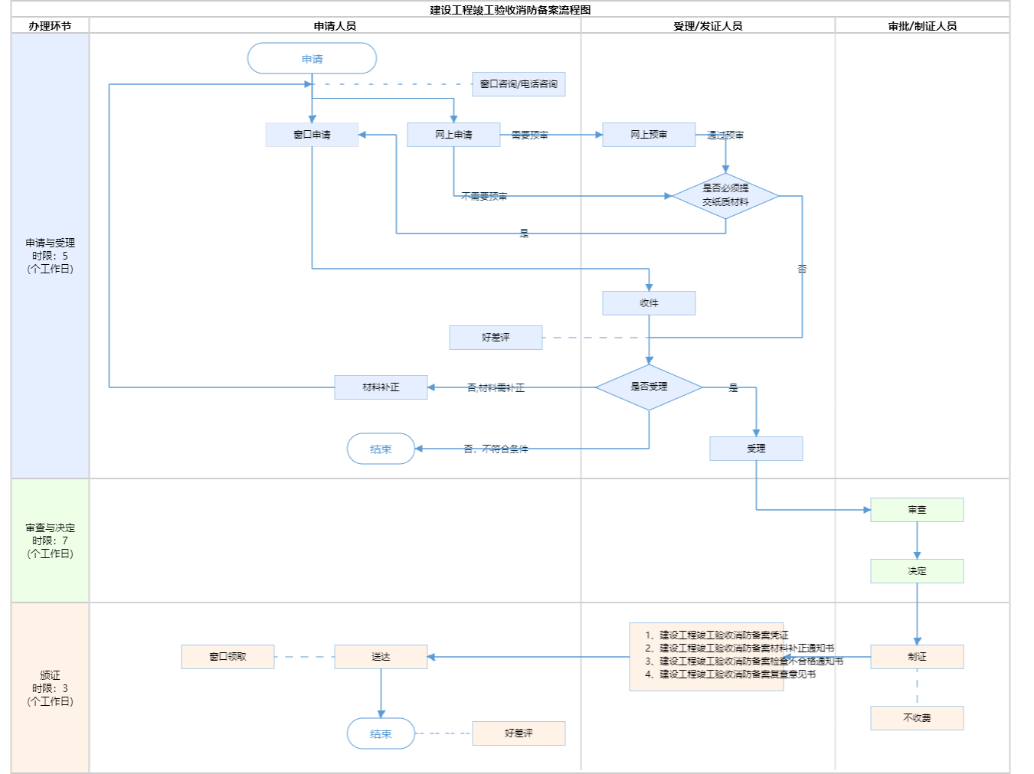This screenshot has width=1034, height=774.
Task: Select the 网上申请 process box
Action: [453, 135]
